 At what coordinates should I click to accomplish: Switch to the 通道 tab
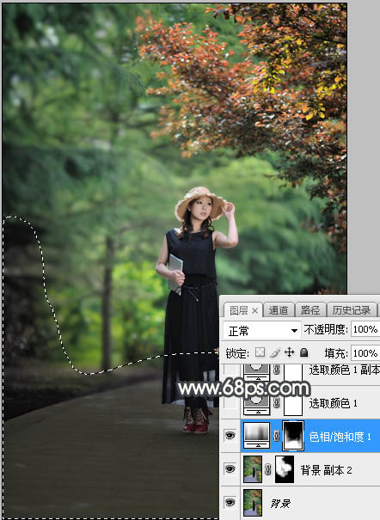[279, 310]
